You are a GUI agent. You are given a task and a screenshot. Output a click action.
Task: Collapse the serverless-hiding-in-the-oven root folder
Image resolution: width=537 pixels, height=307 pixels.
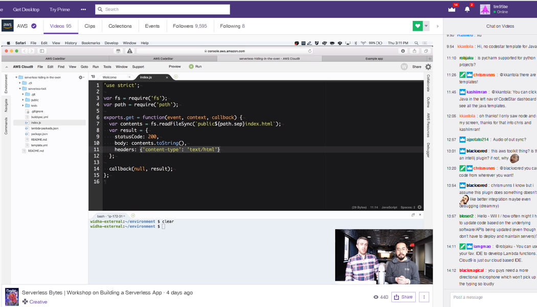tap(16, 77)
